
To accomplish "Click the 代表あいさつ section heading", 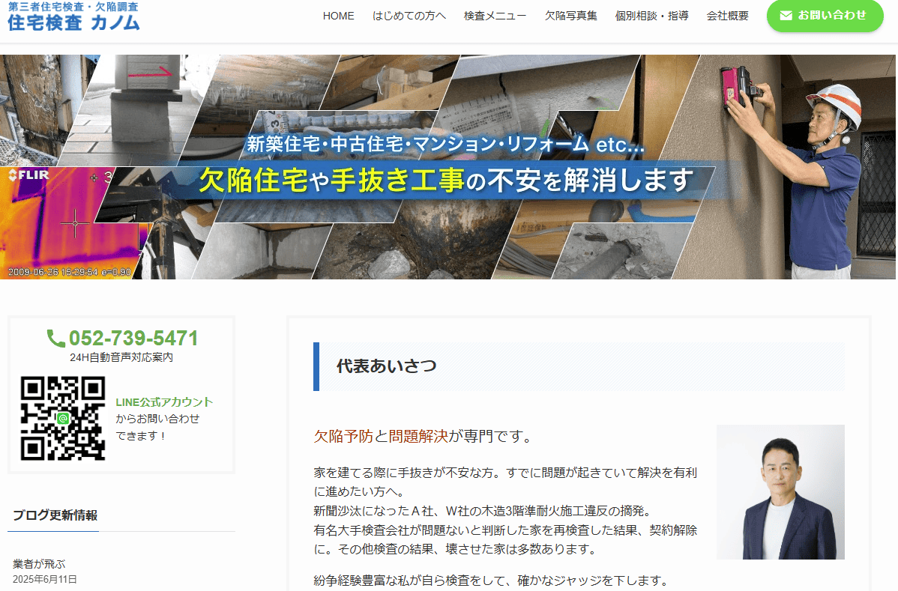I will click(x=386, y=366).
